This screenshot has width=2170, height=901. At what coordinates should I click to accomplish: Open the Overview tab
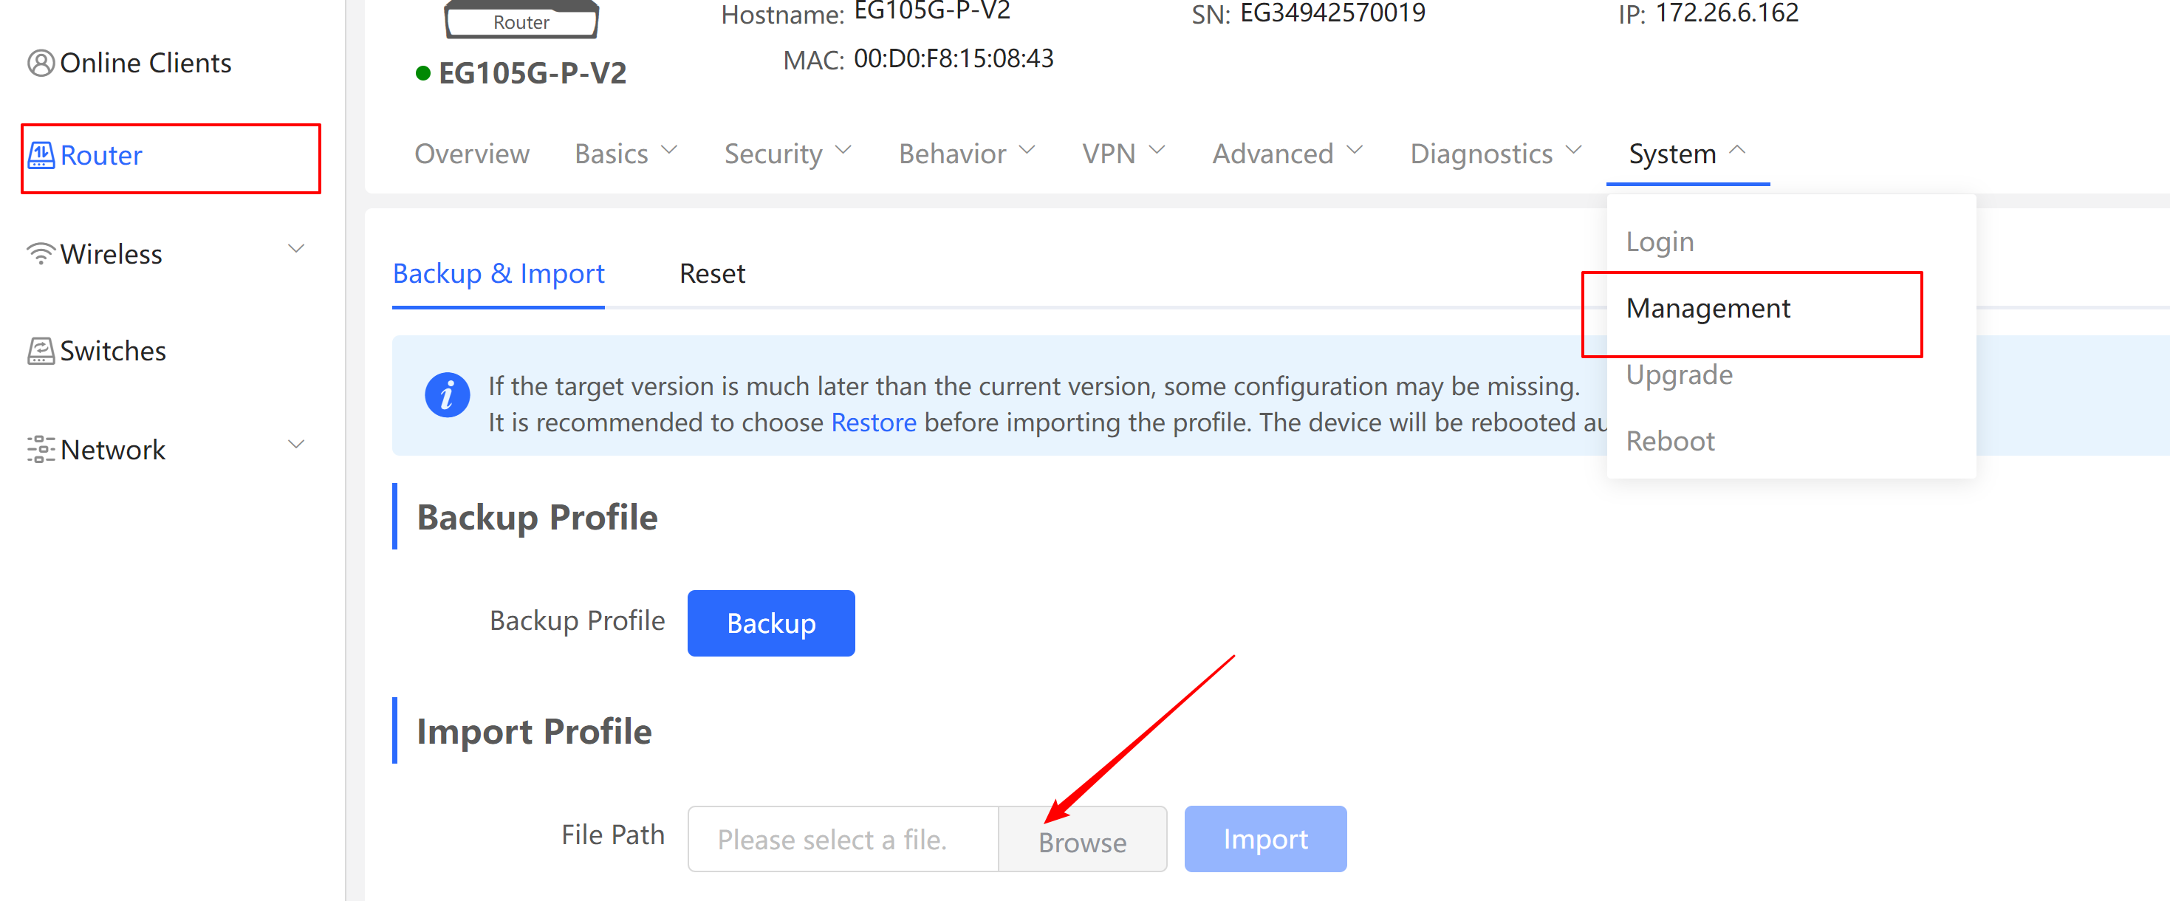[x=472, y=154]
